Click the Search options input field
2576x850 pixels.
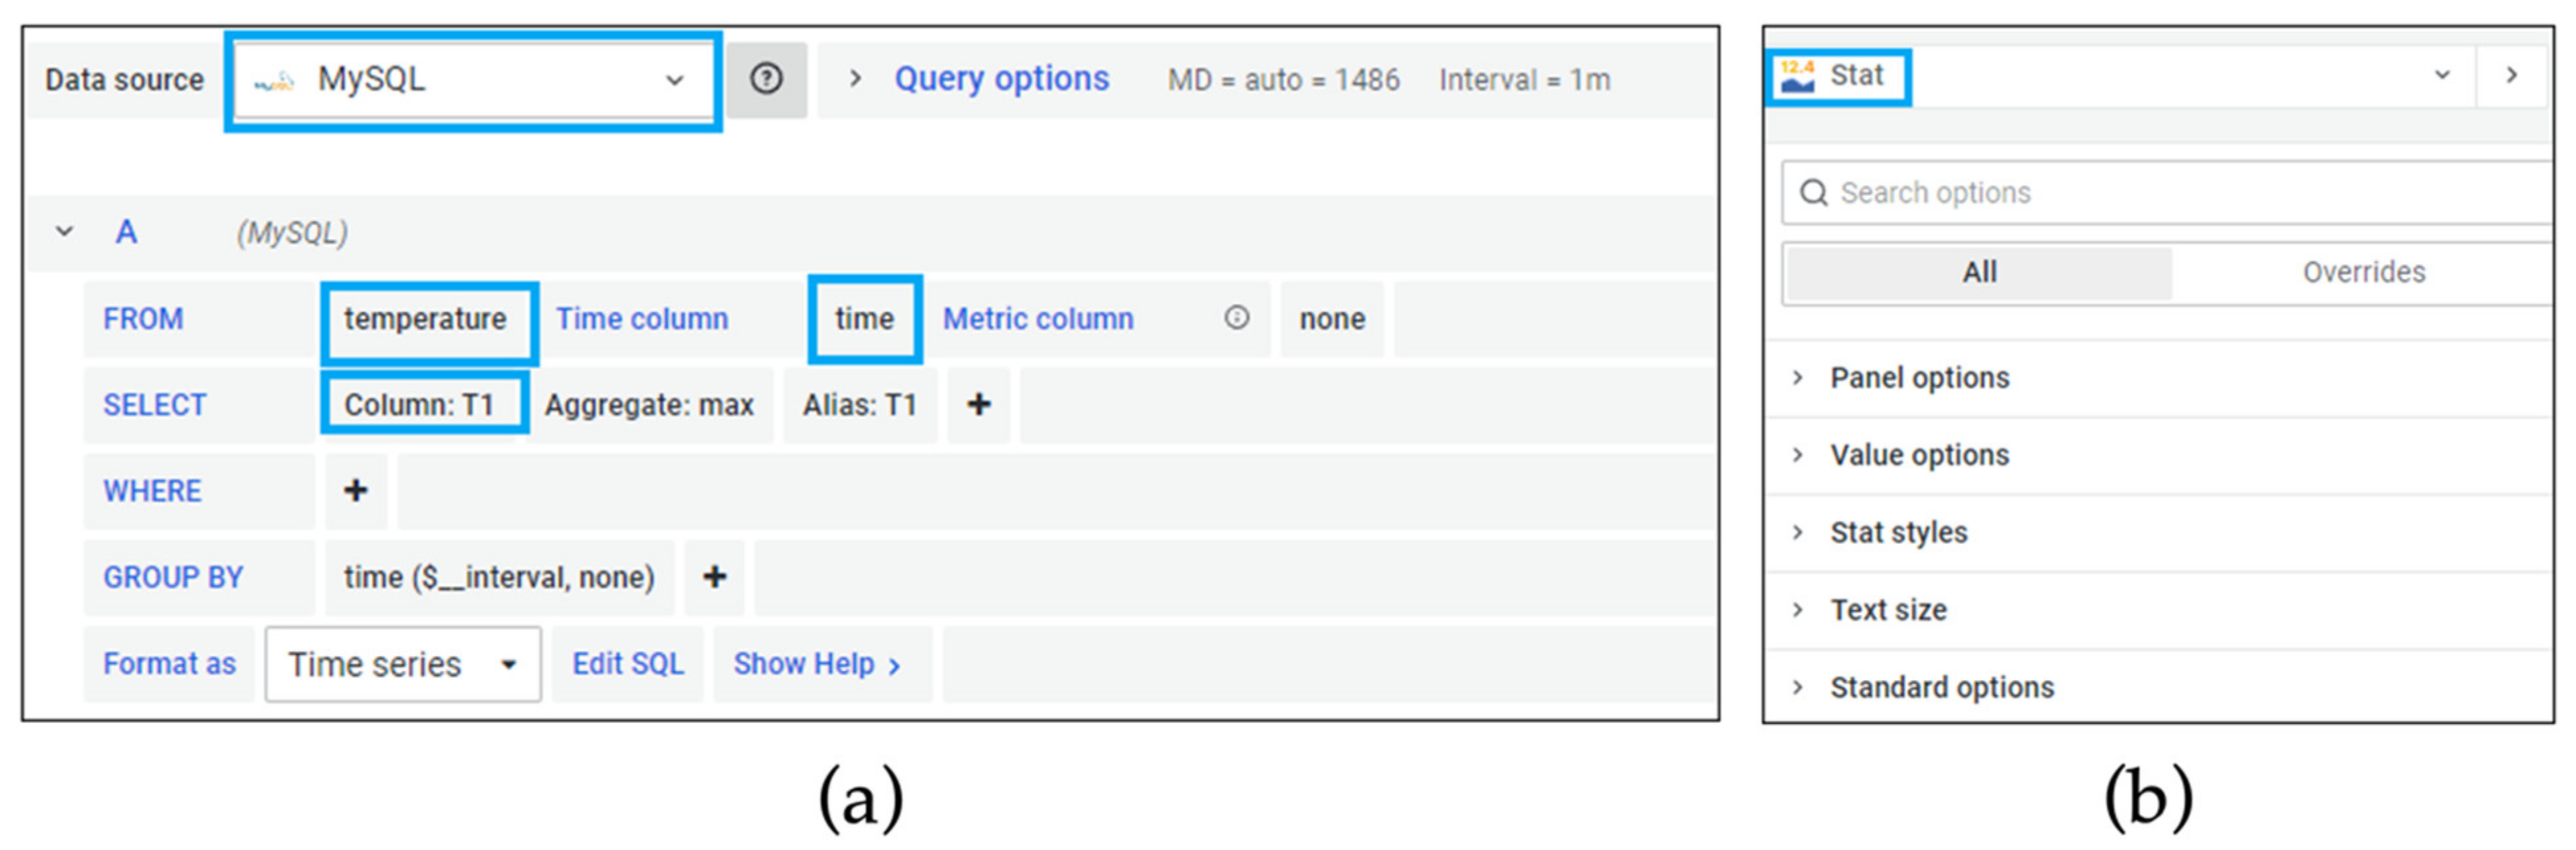(x=2180, y=192)
